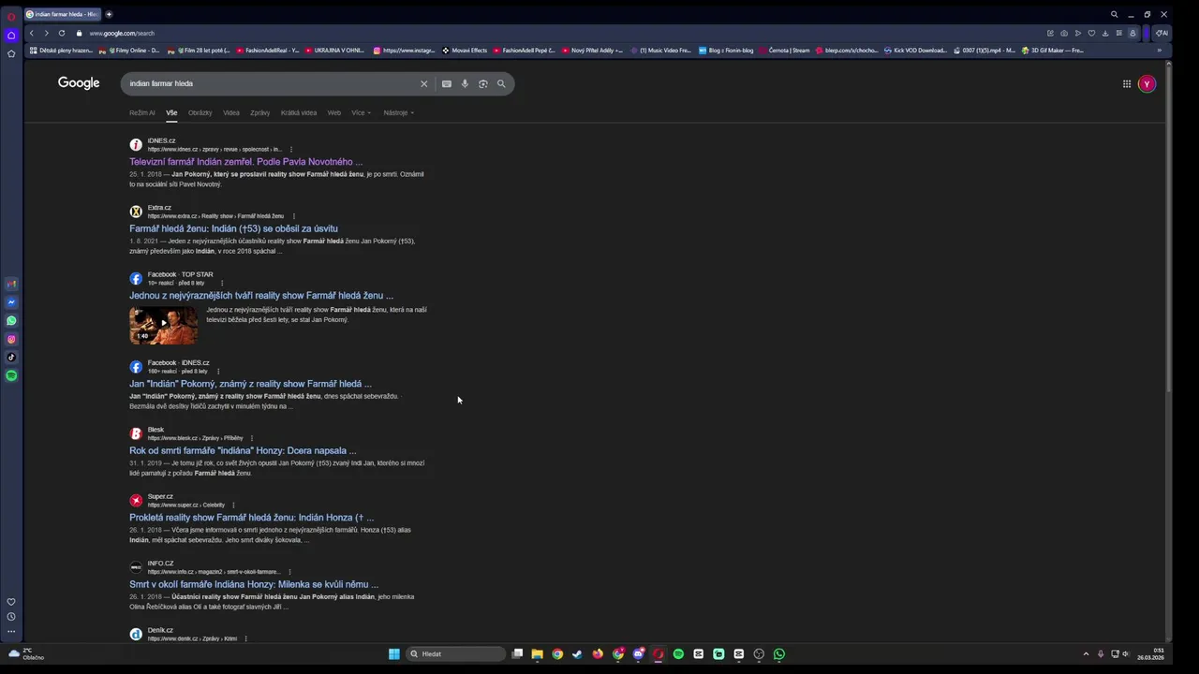
Task: Switch to the Zprávy tab
Action: tap(260, 112)
